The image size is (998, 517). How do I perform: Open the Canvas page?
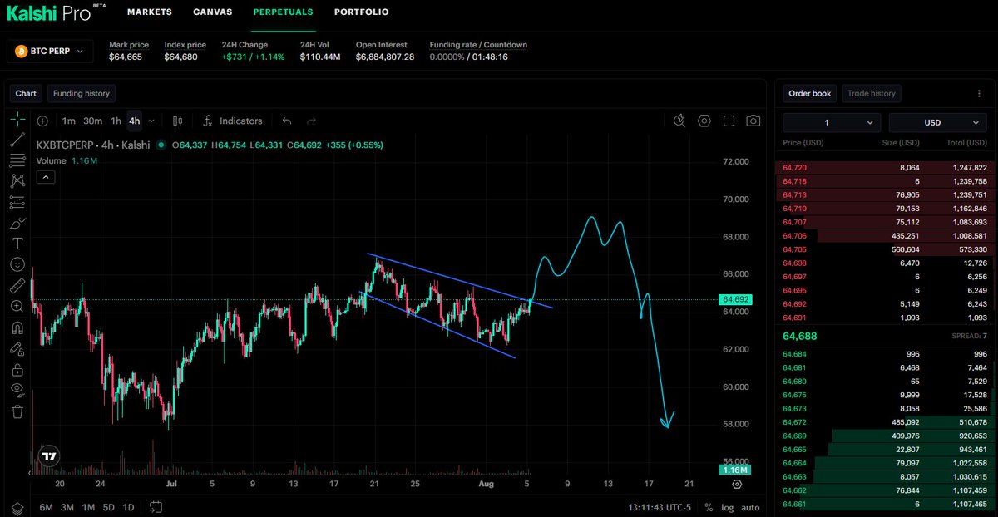point(213,12)
